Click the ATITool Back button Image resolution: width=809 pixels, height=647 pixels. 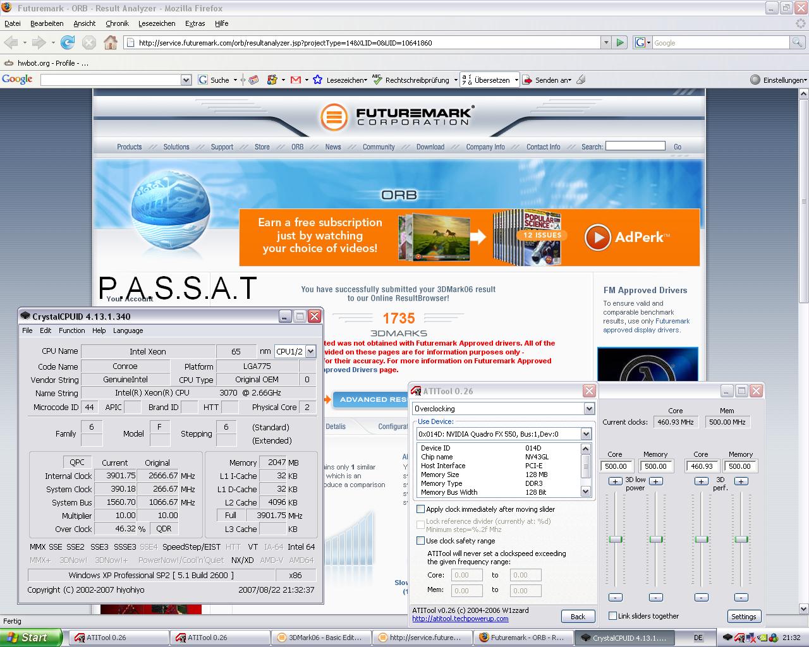pos(578,616)
